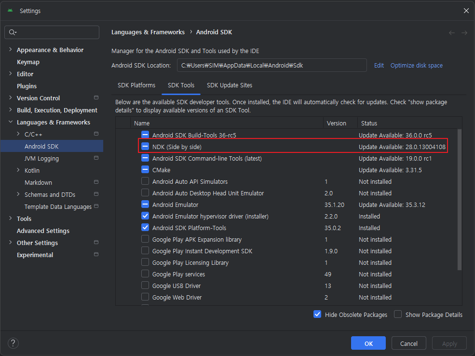Viewport: 475px width, 356px height.
Task: Toggle the Android Emulator checkbox
Action: [145, 204]
